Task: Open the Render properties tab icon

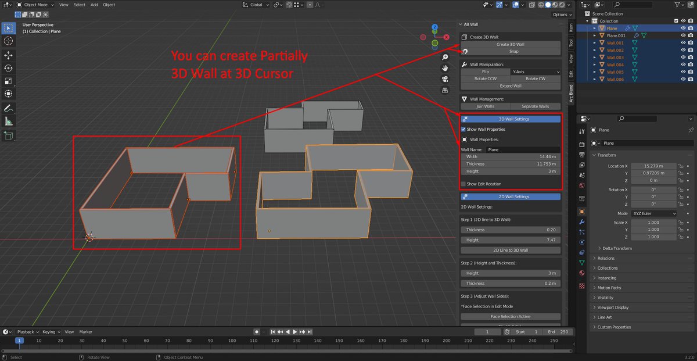Action: click(x=582, y=144)
